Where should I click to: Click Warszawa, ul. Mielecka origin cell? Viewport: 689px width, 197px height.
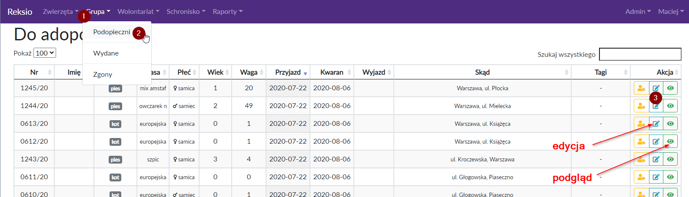[x=483, y=106]
